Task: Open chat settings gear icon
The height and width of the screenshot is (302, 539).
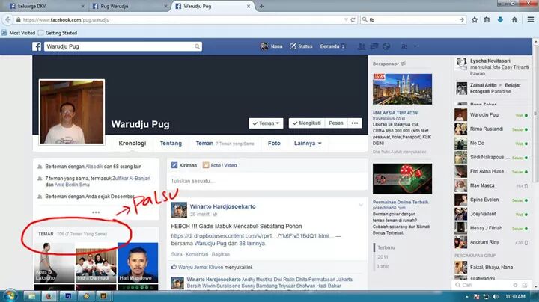Action: [515, 285]
